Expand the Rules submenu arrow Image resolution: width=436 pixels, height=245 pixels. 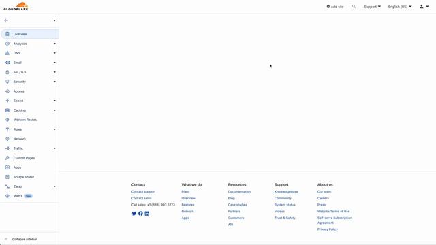(54, 129)
